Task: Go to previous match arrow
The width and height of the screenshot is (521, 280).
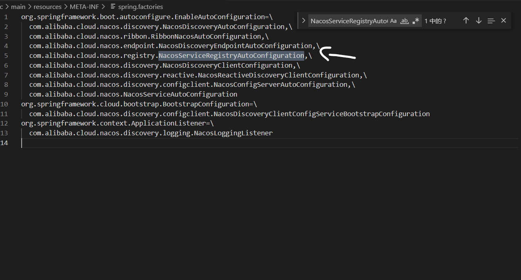Action: (466, 20)
